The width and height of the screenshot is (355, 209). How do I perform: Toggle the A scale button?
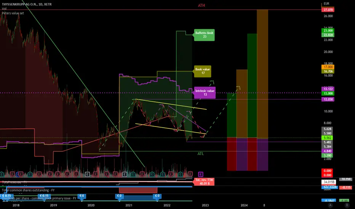coord(330,205)
